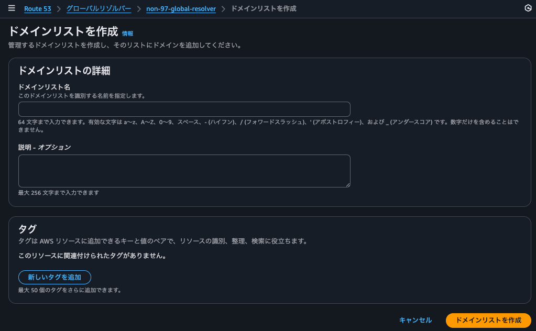Click the orange create button

pyautogui.click(x=487, y=320)
